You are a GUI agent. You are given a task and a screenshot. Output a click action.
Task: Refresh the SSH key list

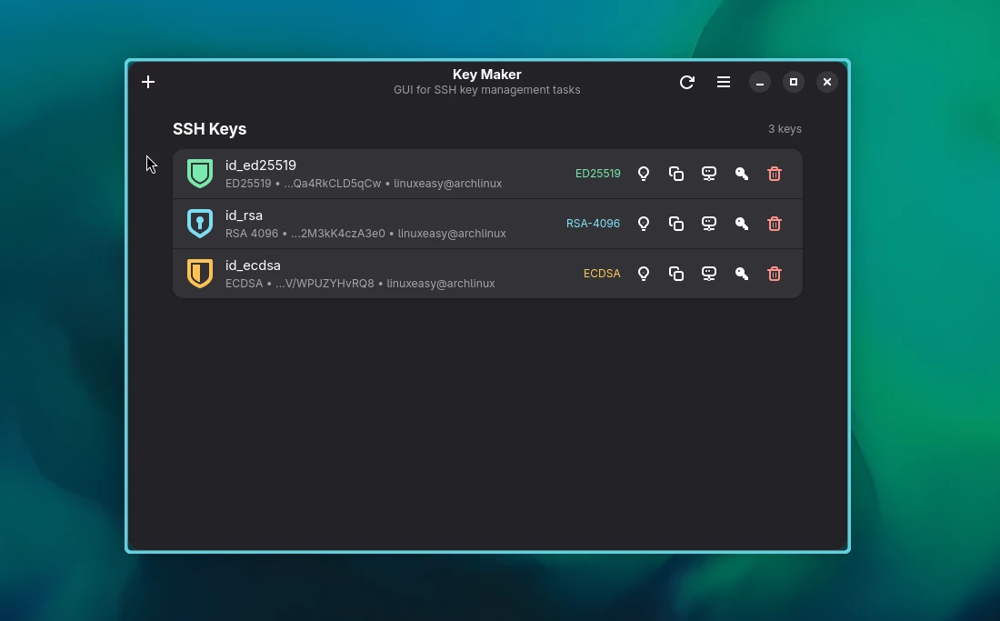point(687,82)
